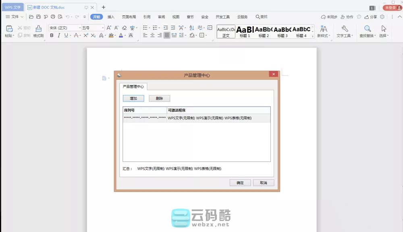Open the Insert (插入) ribbon tab
Viewport: 403px width, 232px height.
click(x=111, y=17)
